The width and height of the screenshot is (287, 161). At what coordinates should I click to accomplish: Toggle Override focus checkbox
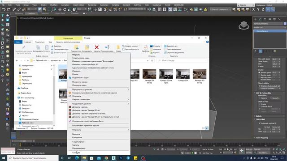pos(260,106)
